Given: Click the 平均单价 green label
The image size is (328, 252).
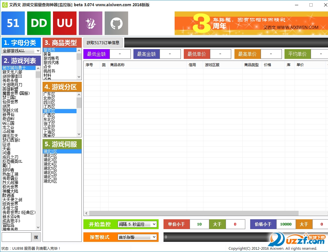Looking at the screenshot, I should coord(298,54).
